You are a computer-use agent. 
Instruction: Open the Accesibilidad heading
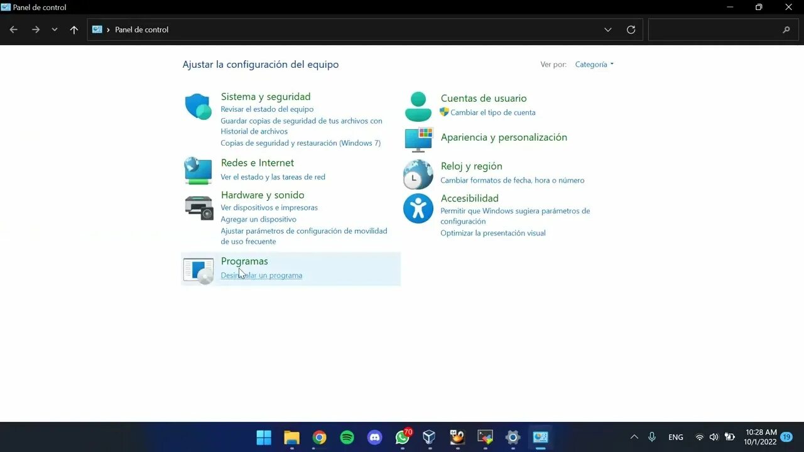[x=470, y=198]
